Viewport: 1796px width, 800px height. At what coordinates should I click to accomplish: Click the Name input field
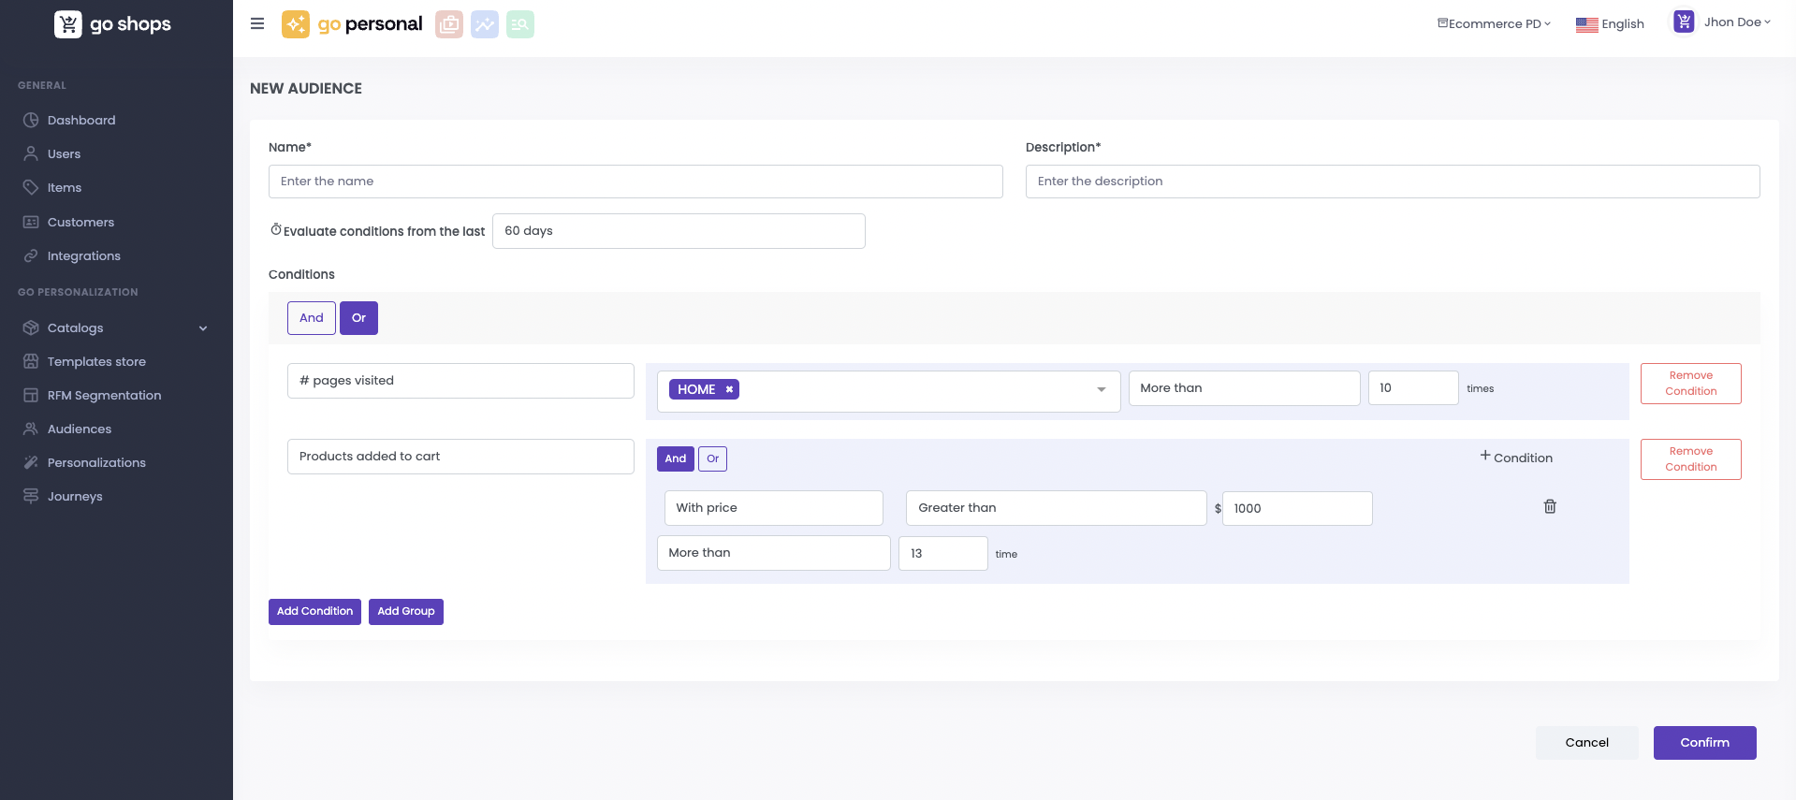(x=635, y=182)
